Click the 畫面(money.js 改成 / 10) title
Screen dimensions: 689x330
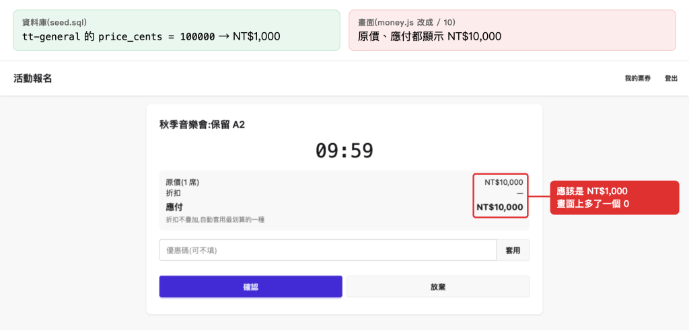(x=406, y=22)
